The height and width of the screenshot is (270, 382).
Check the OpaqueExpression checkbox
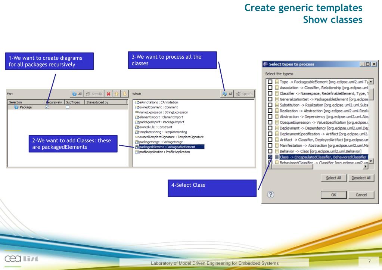(270, 122)
